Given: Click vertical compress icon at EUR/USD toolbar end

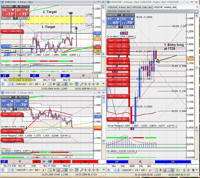Looking at the screenshot, I should (x=97, y=84).
